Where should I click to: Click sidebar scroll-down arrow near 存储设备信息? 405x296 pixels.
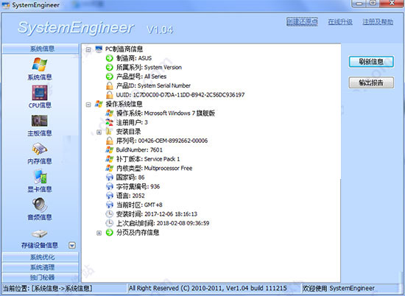pos(72,245)
